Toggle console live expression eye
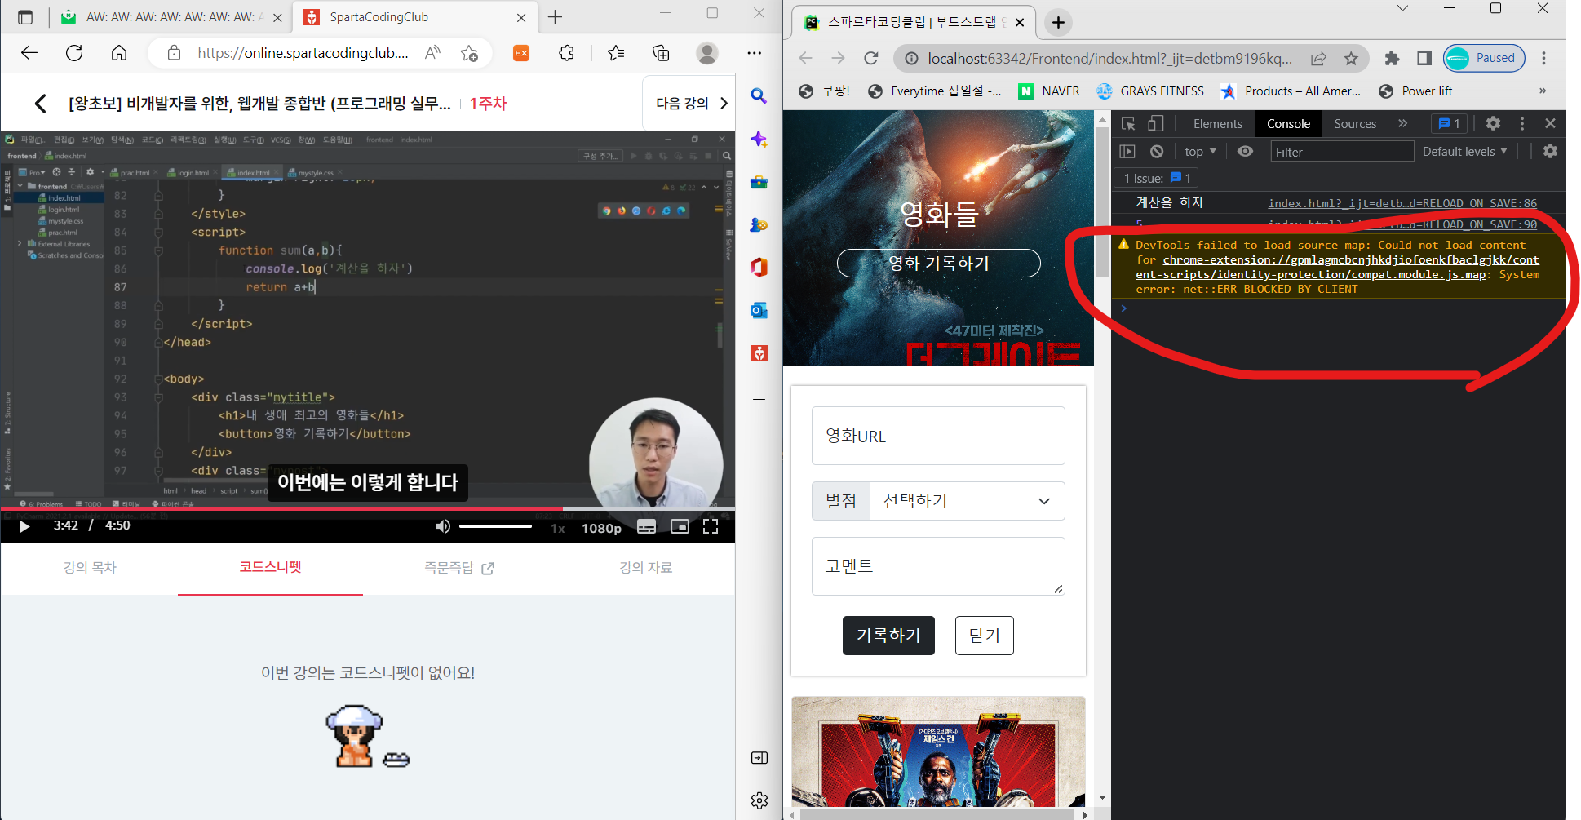The height and width of the screenshot is (820, 1581). [x=1245, y=152]
